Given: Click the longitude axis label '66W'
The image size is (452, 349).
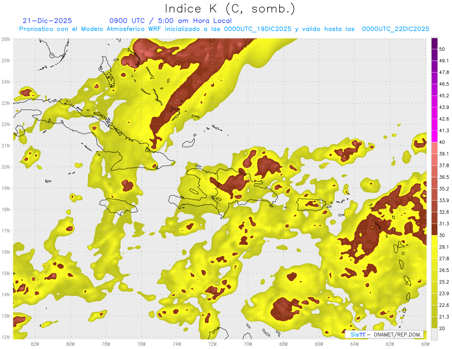Looking at the screenshot, I should tap(319, 344).
